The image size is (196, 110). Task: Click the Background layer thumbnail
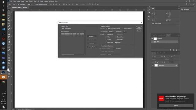point(156,65)
